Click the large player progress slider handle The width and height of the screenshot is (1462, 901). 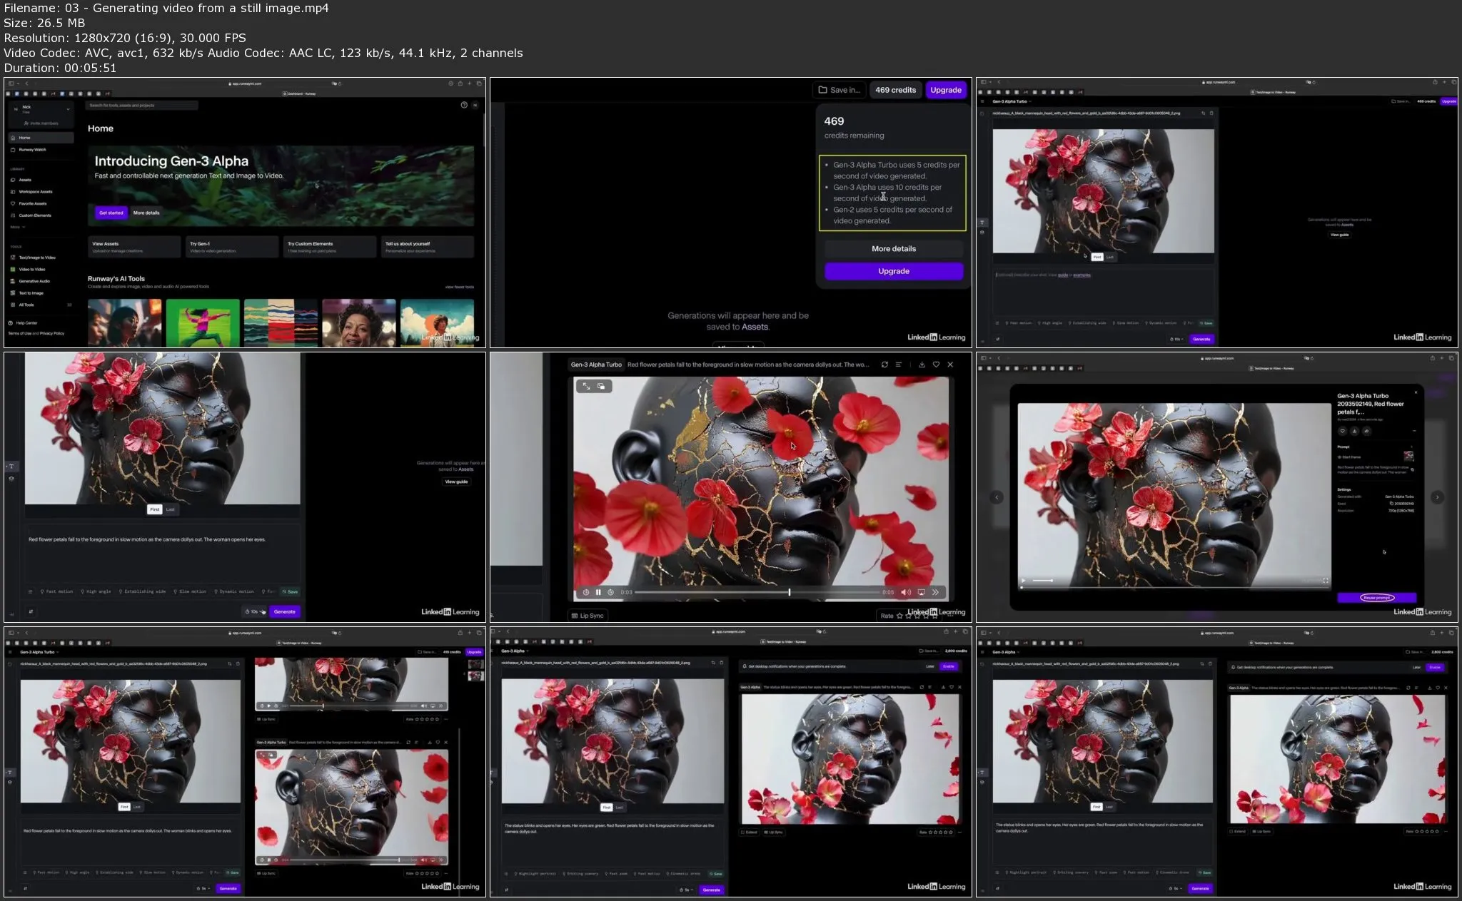789,592
